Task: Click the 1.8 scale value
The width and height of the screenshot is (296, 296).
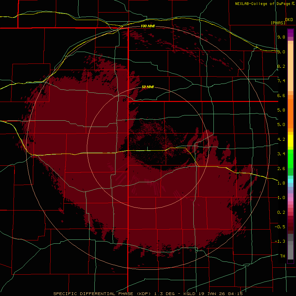Action: pos(281,183)
